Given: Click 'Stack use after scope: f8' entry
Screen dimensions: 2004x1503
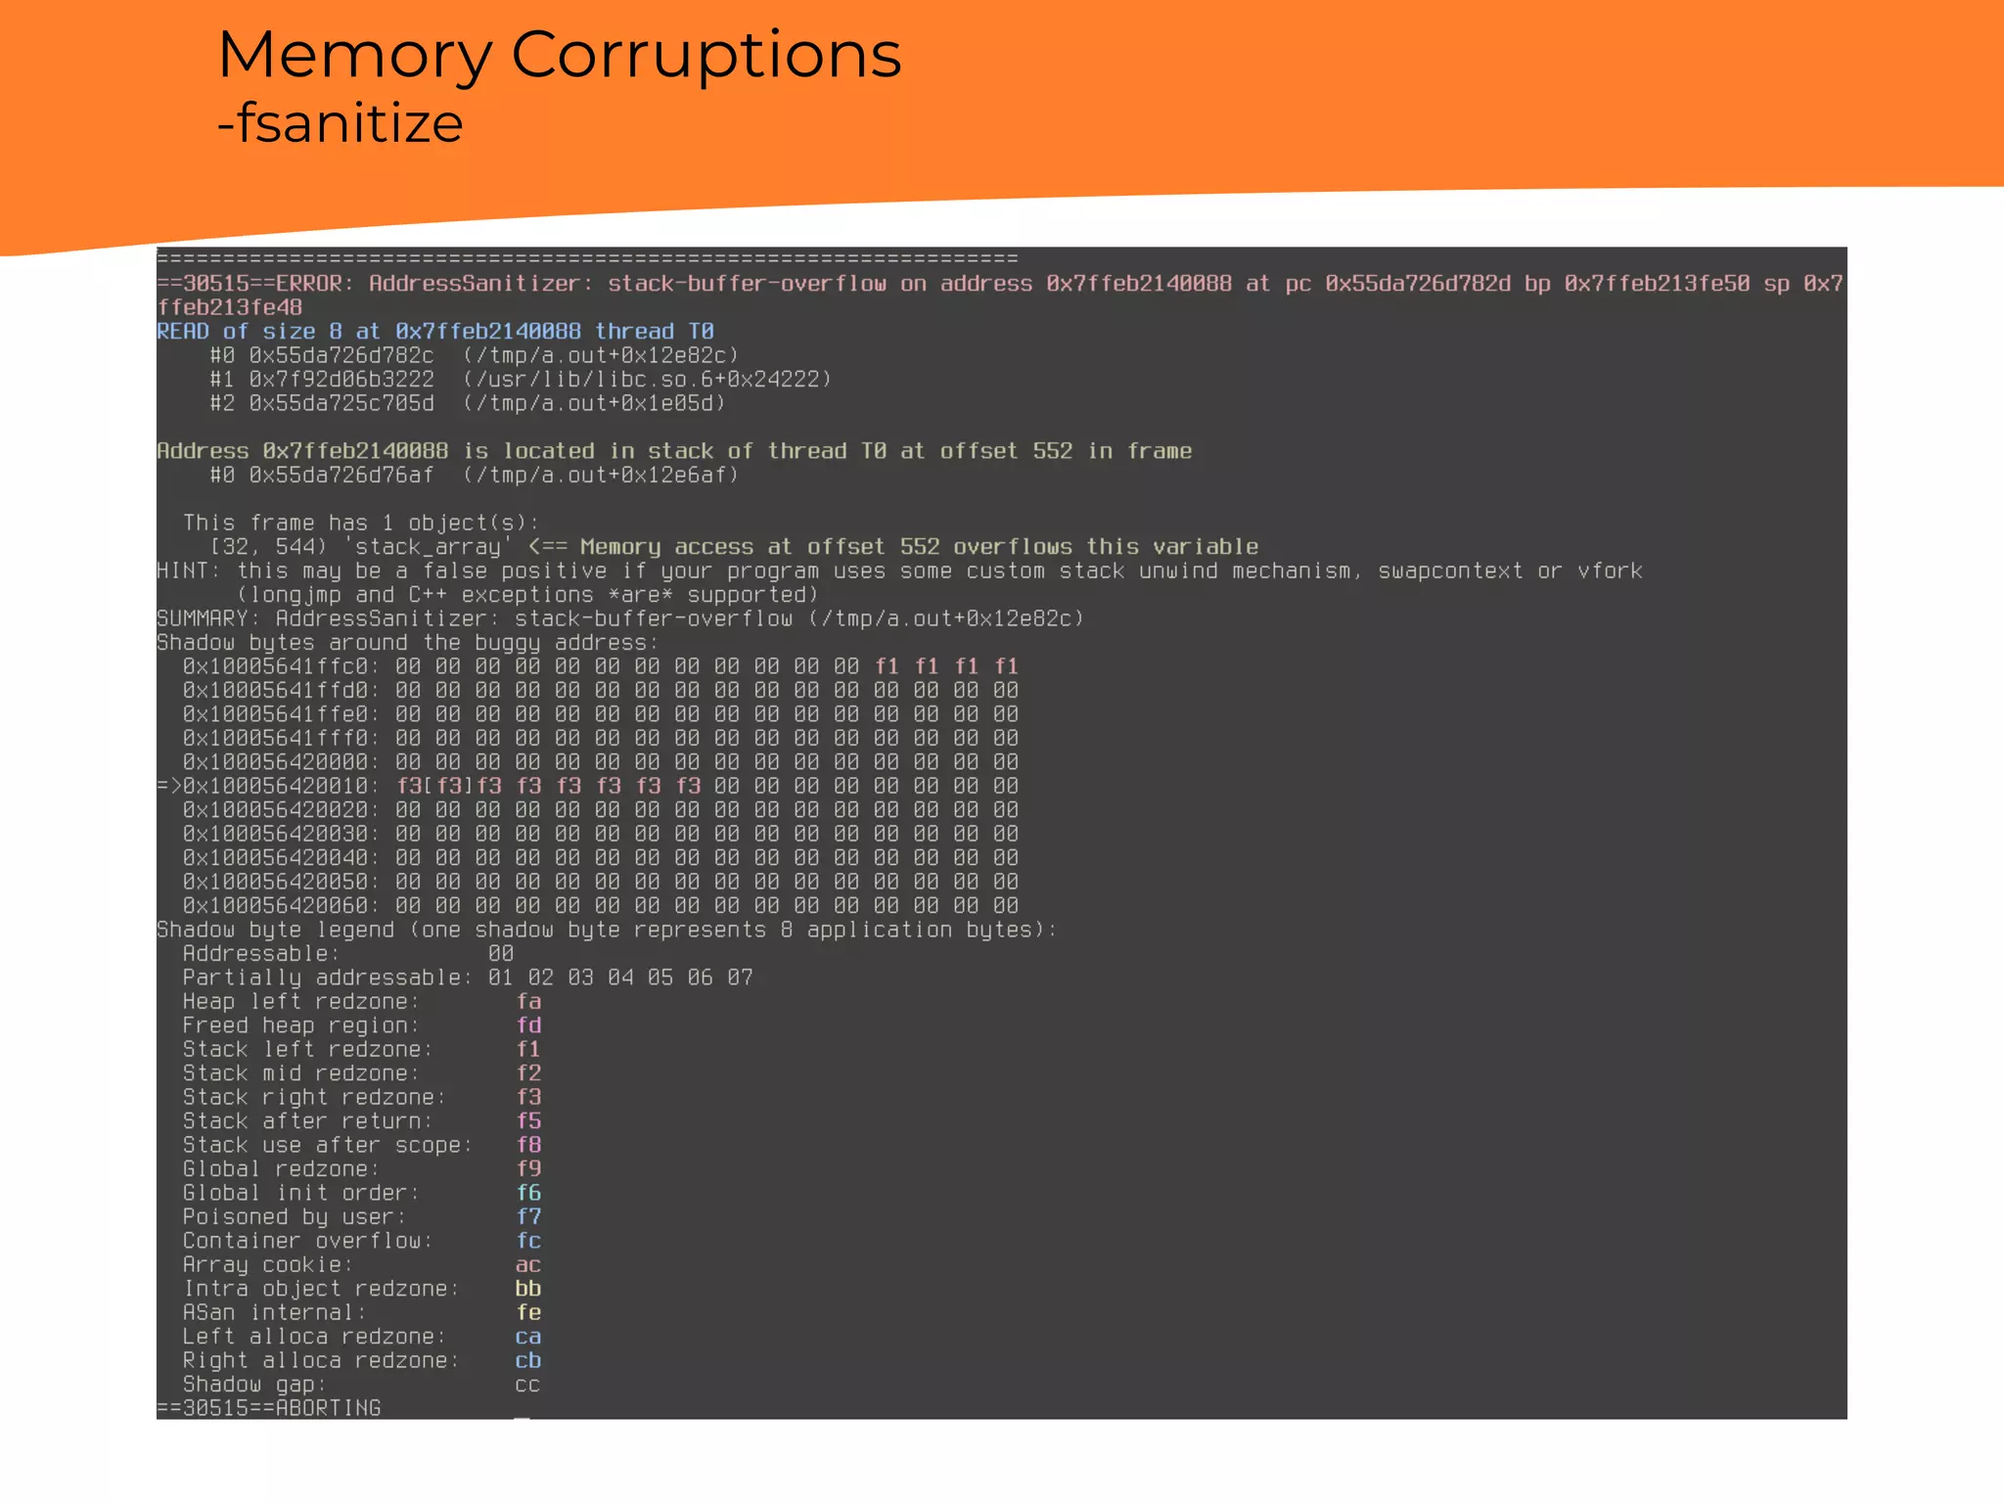Looking at the screenshot, I should 362,1145.
